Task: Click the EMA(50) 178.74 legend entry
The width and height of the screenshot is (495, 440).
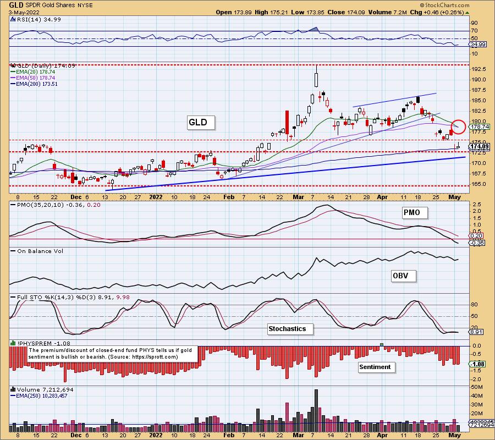Action: (x=33, y=78)
